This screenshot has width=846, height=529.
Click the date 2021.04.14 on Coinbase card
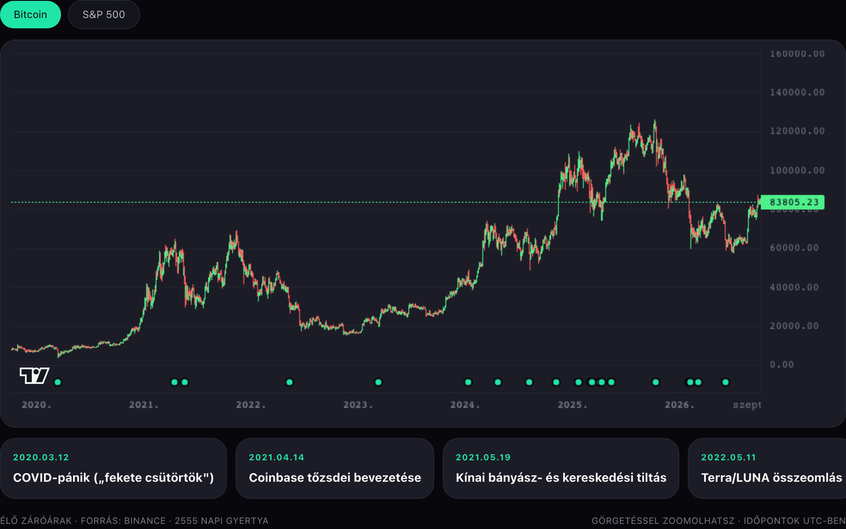pos(276,457)
